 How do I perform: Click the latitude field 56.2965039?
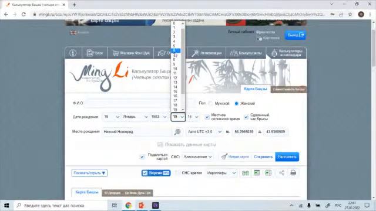tap(244, 131)
